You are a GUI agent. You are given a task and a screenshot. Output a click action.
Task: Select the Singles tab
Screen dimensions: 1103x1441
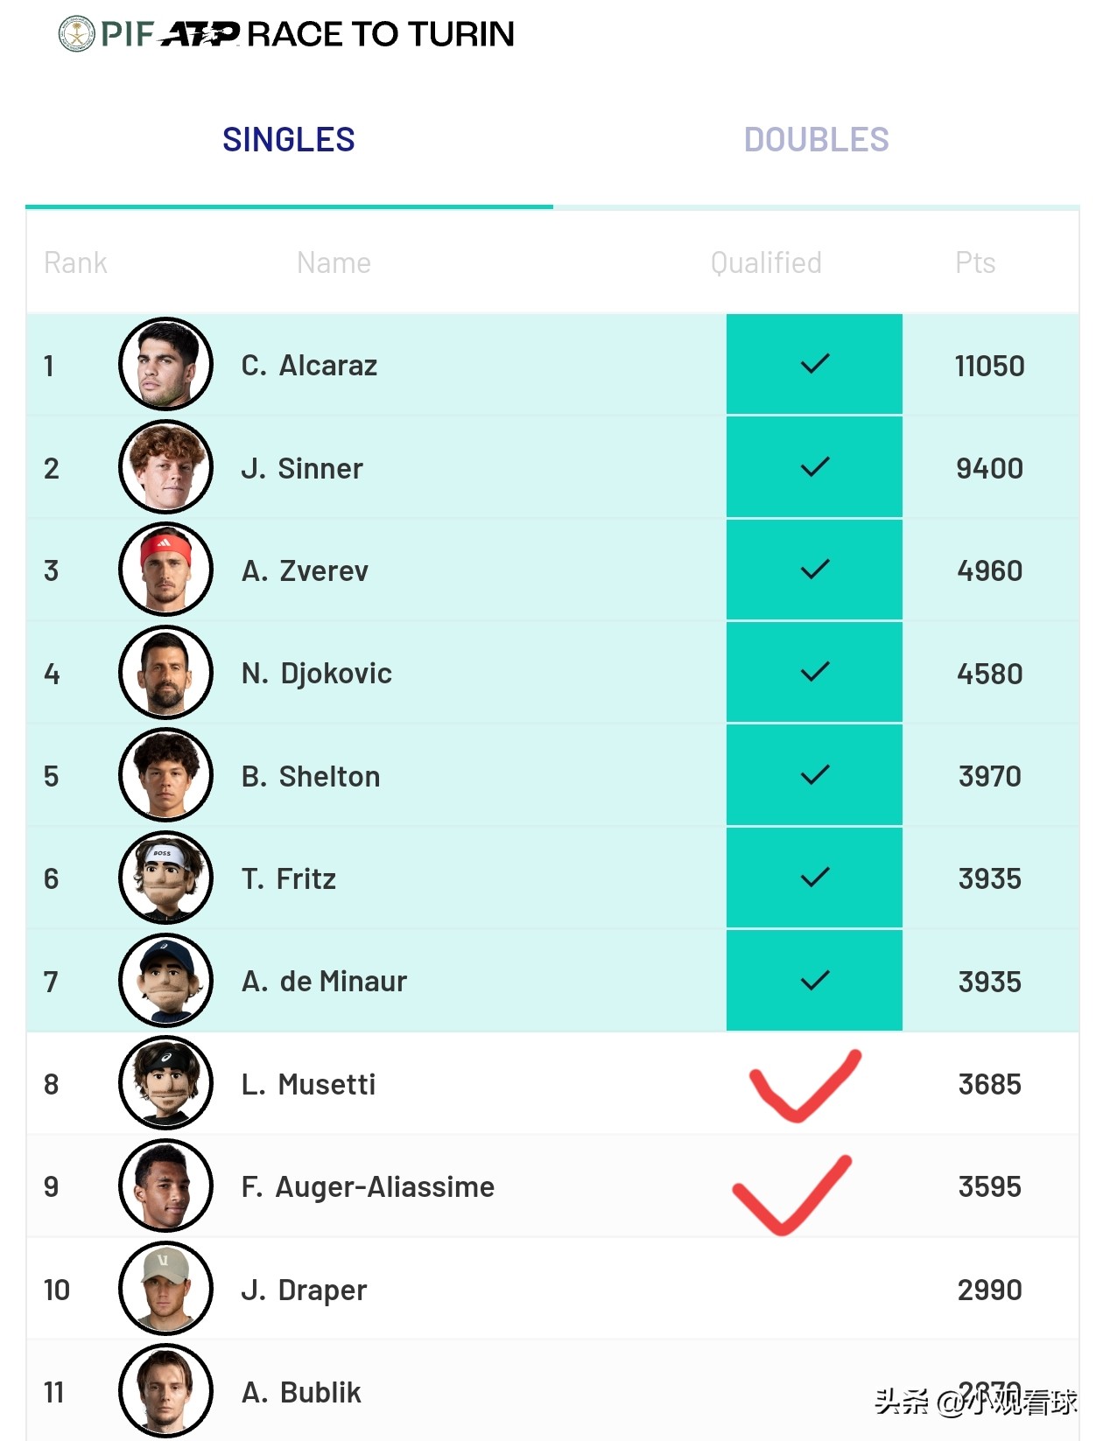[x=289, y=140]
